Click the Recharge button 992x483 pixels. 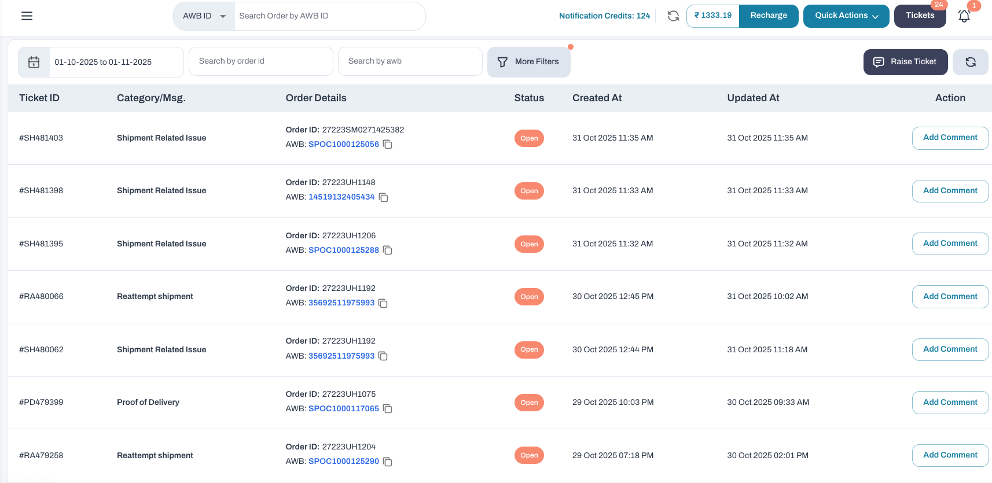click(768, 16)
